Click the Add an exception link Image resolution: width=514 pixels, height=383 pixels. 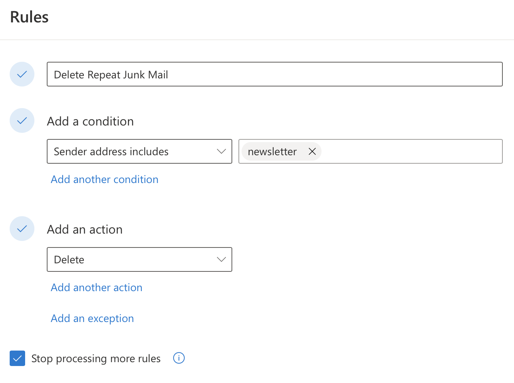pyautogui.click(x=92, y=319)
